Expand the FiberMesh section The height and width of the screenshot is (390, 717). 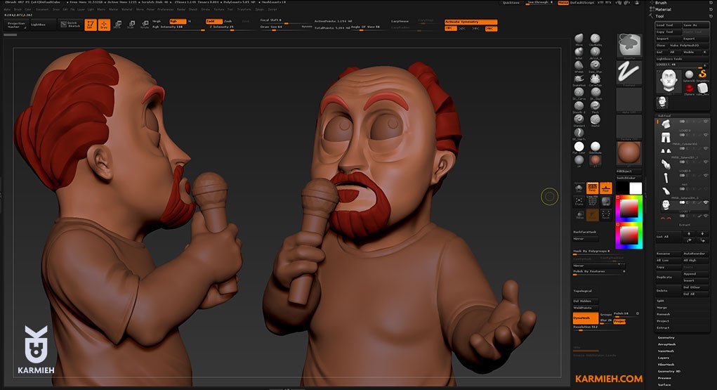point(666,365)
